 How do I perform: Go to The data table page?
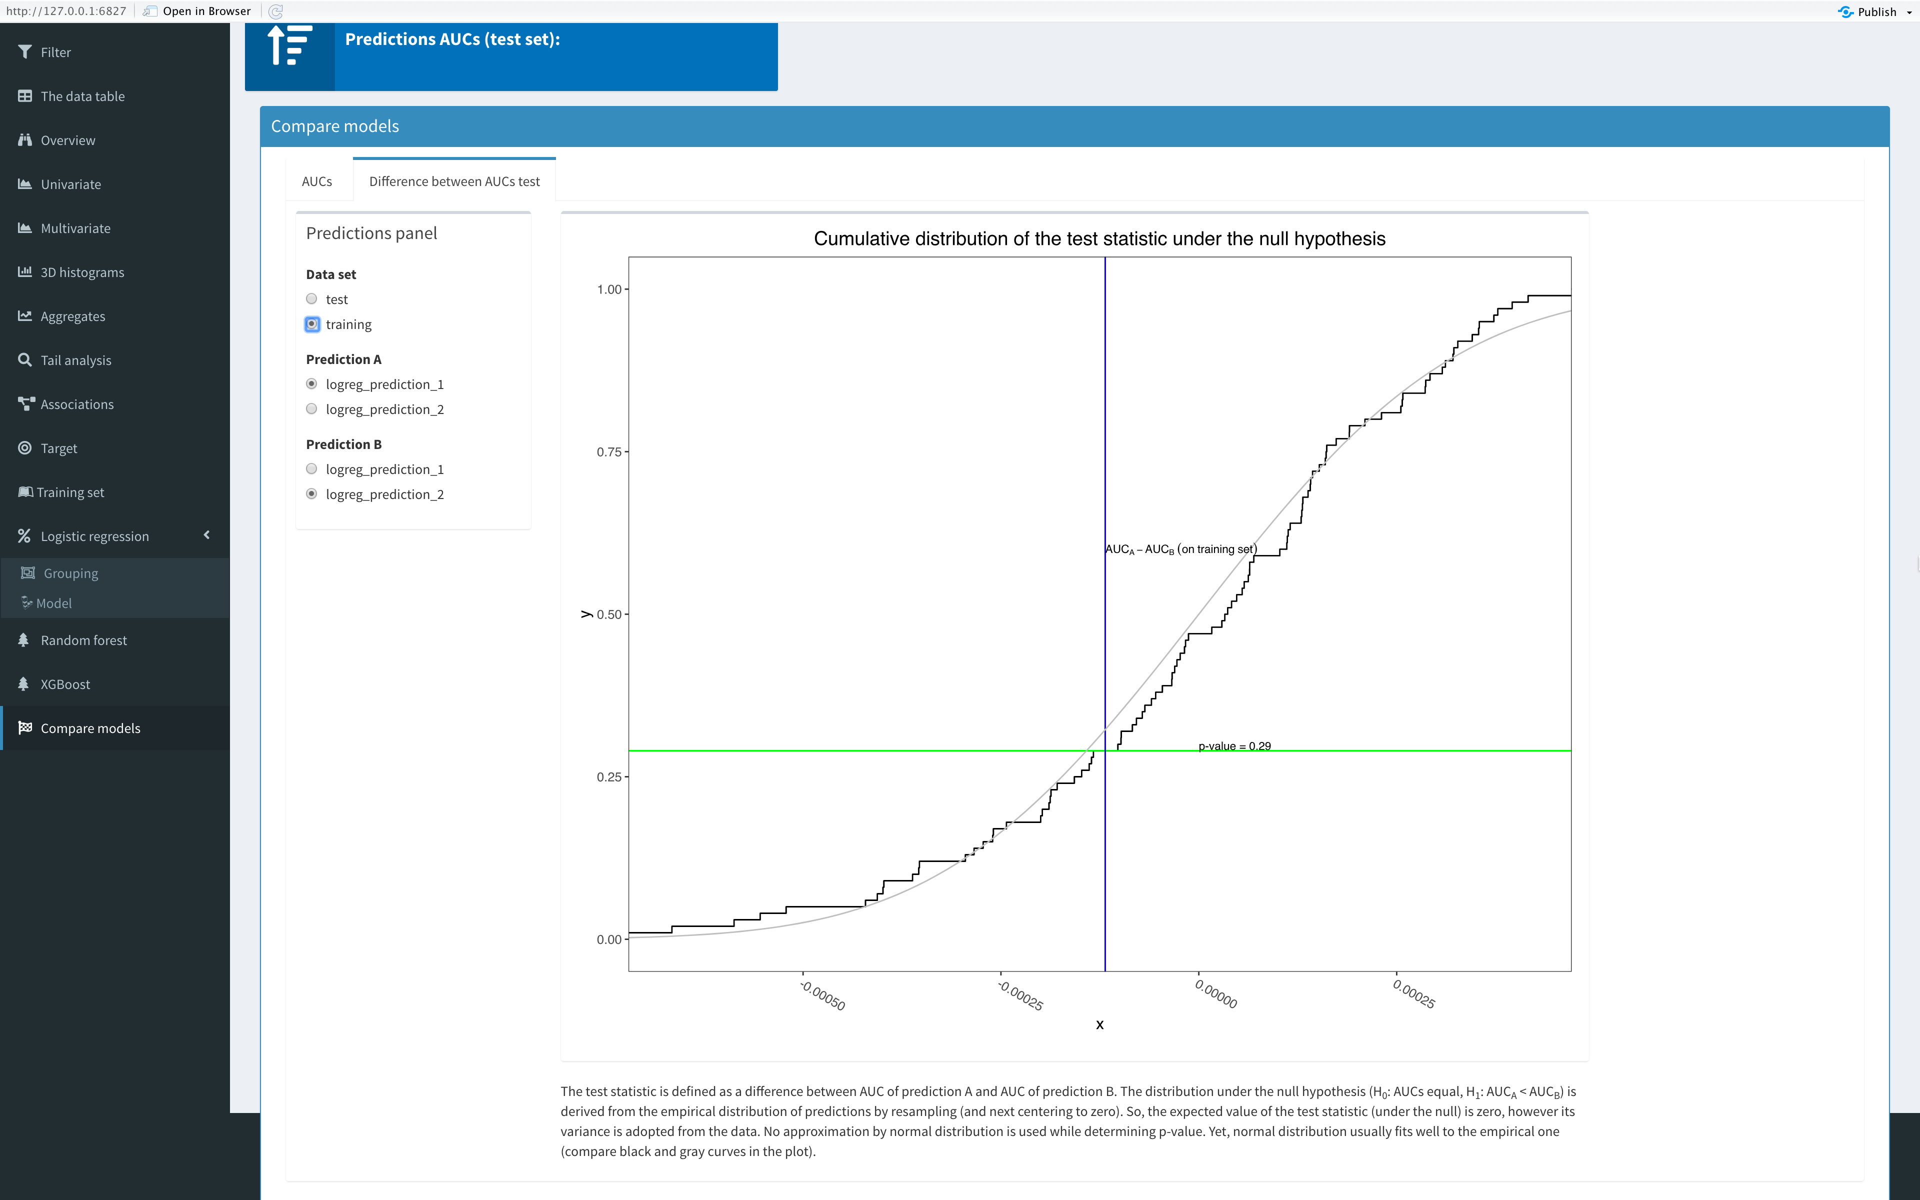pyautogui.click(x=115, y=96)
